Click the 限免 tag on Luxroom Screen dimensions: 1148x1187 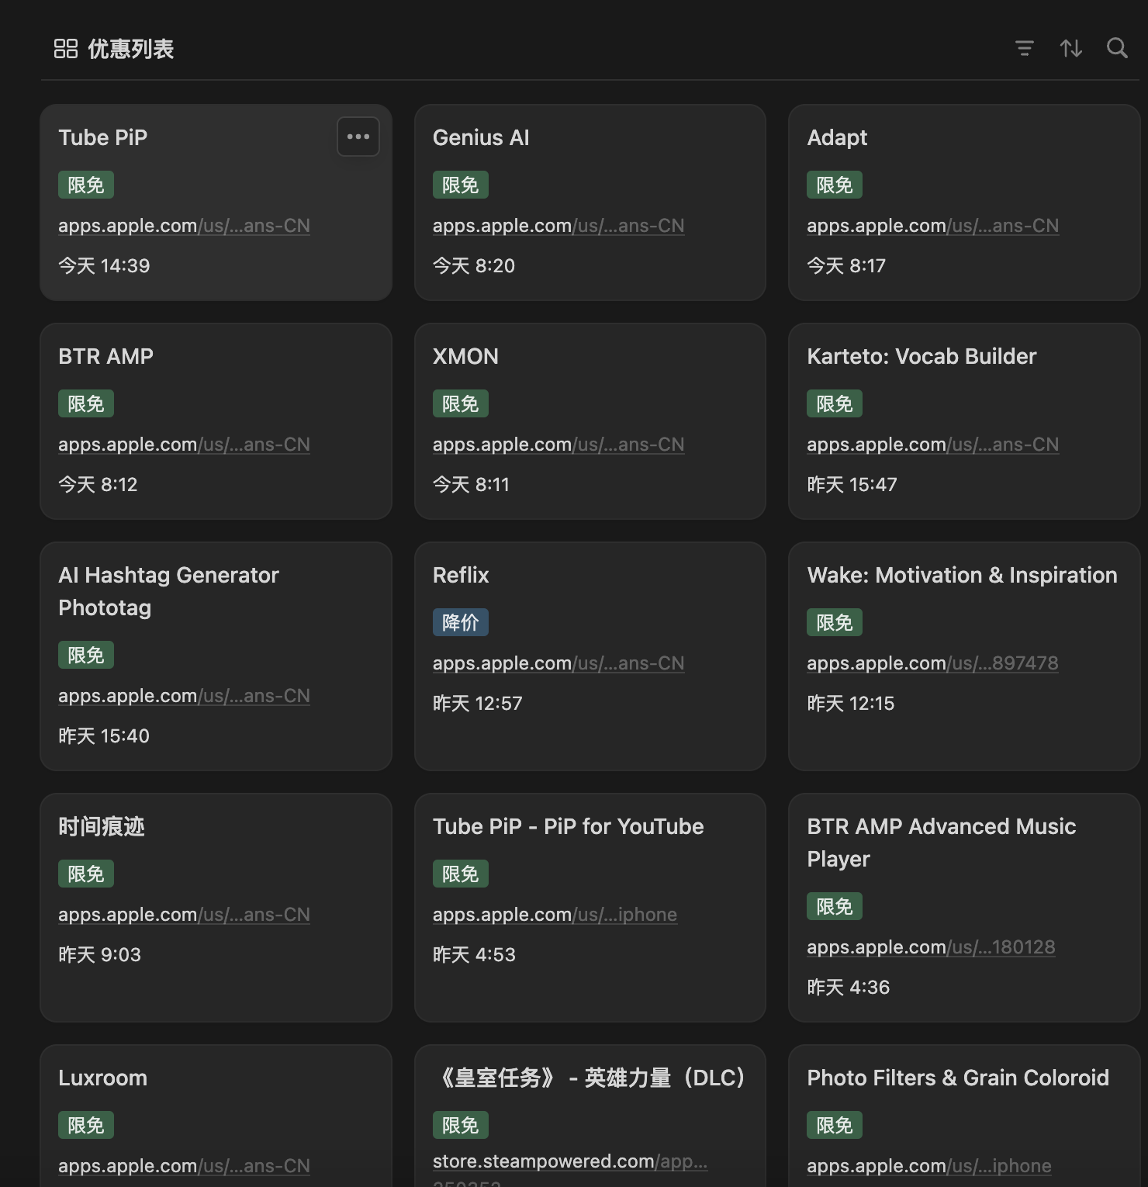coord(86,1125)
